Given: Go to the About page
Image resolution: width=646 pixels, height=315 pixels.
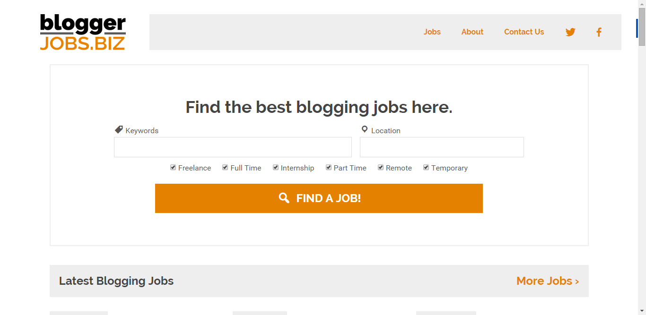Looking at the screenshot, I should 472,32.
